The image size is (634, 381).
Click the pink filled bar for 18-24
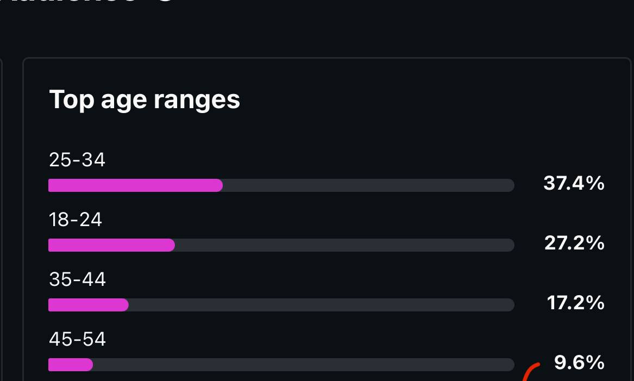111,245
